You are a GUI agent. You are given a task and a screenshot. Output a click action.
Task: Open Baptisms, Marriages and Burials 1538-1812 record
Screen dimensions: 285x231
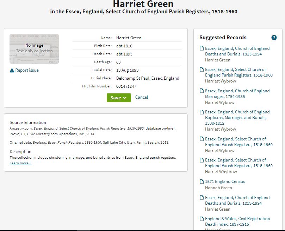pyautogui.click(x=237, y=118)
